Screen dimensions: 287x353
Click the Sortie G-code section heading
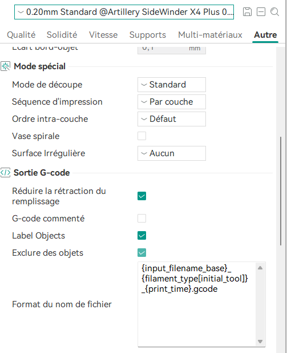pyautogui.click(x=42, y=173)
